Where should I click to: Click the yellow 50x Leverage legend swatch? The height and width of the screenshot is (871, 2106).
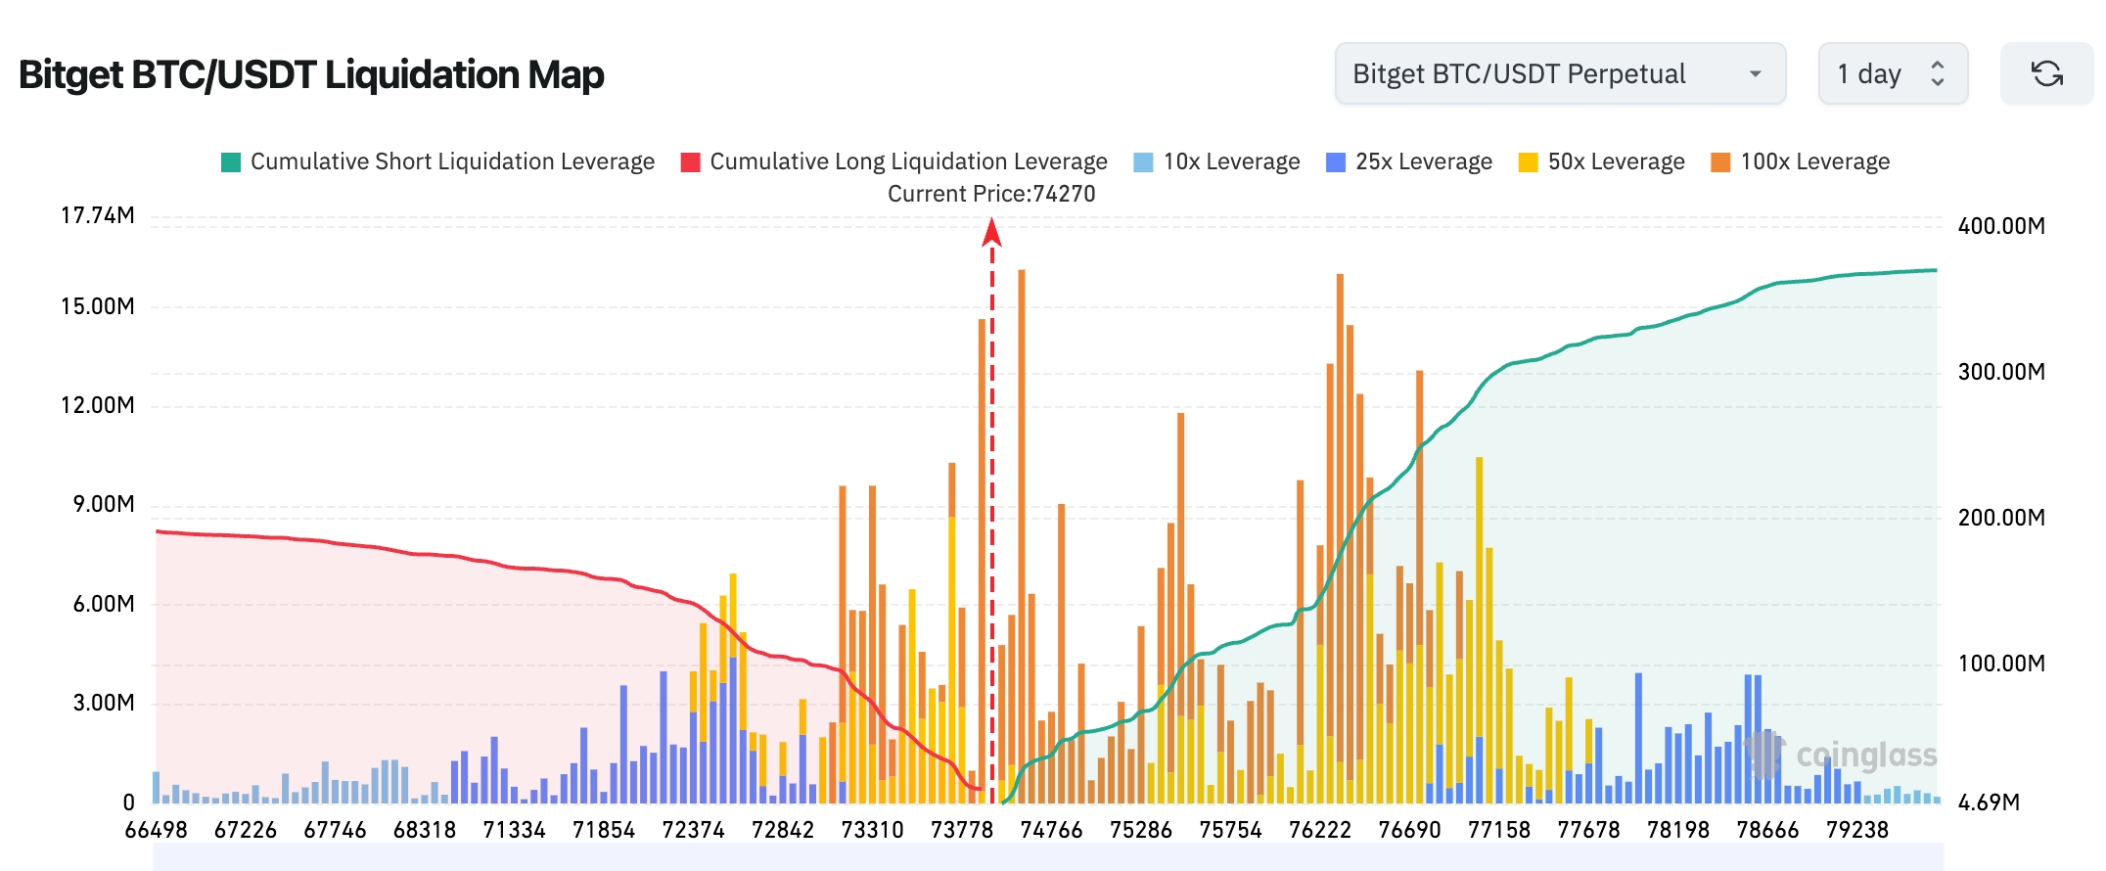coord(1529,162)
